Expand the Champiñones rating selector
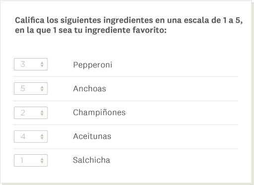Screen dimensions: 254x185 (31, 113)
